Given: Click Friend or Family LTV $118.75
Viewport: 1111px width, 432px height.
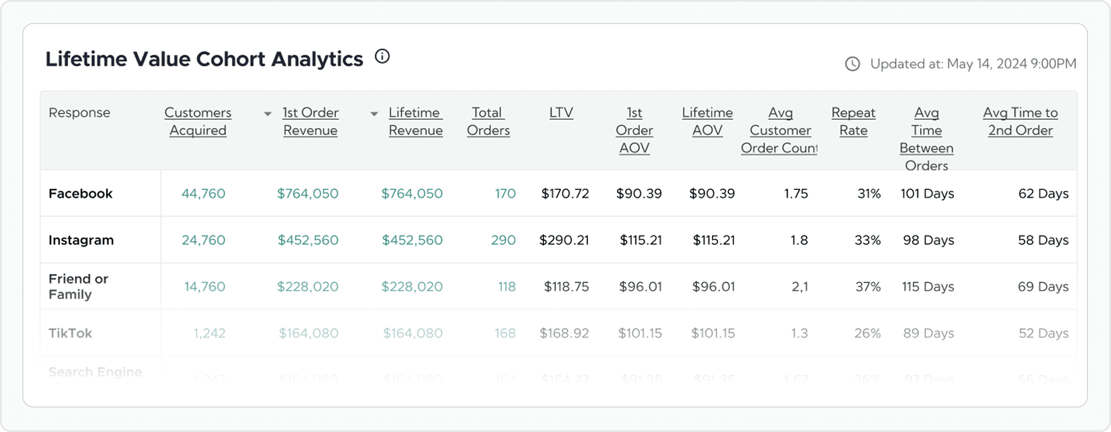Looking at the screenshot, I should click(x=566, y=287).
